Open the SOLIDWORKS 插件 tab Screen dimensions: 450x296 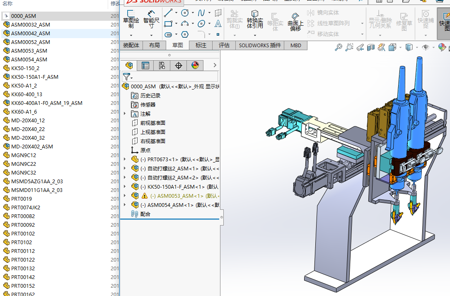pos(260,45)
